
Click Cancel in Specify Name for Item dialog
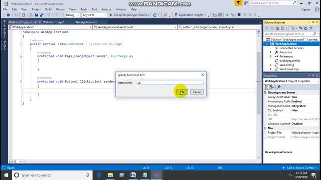197,92
